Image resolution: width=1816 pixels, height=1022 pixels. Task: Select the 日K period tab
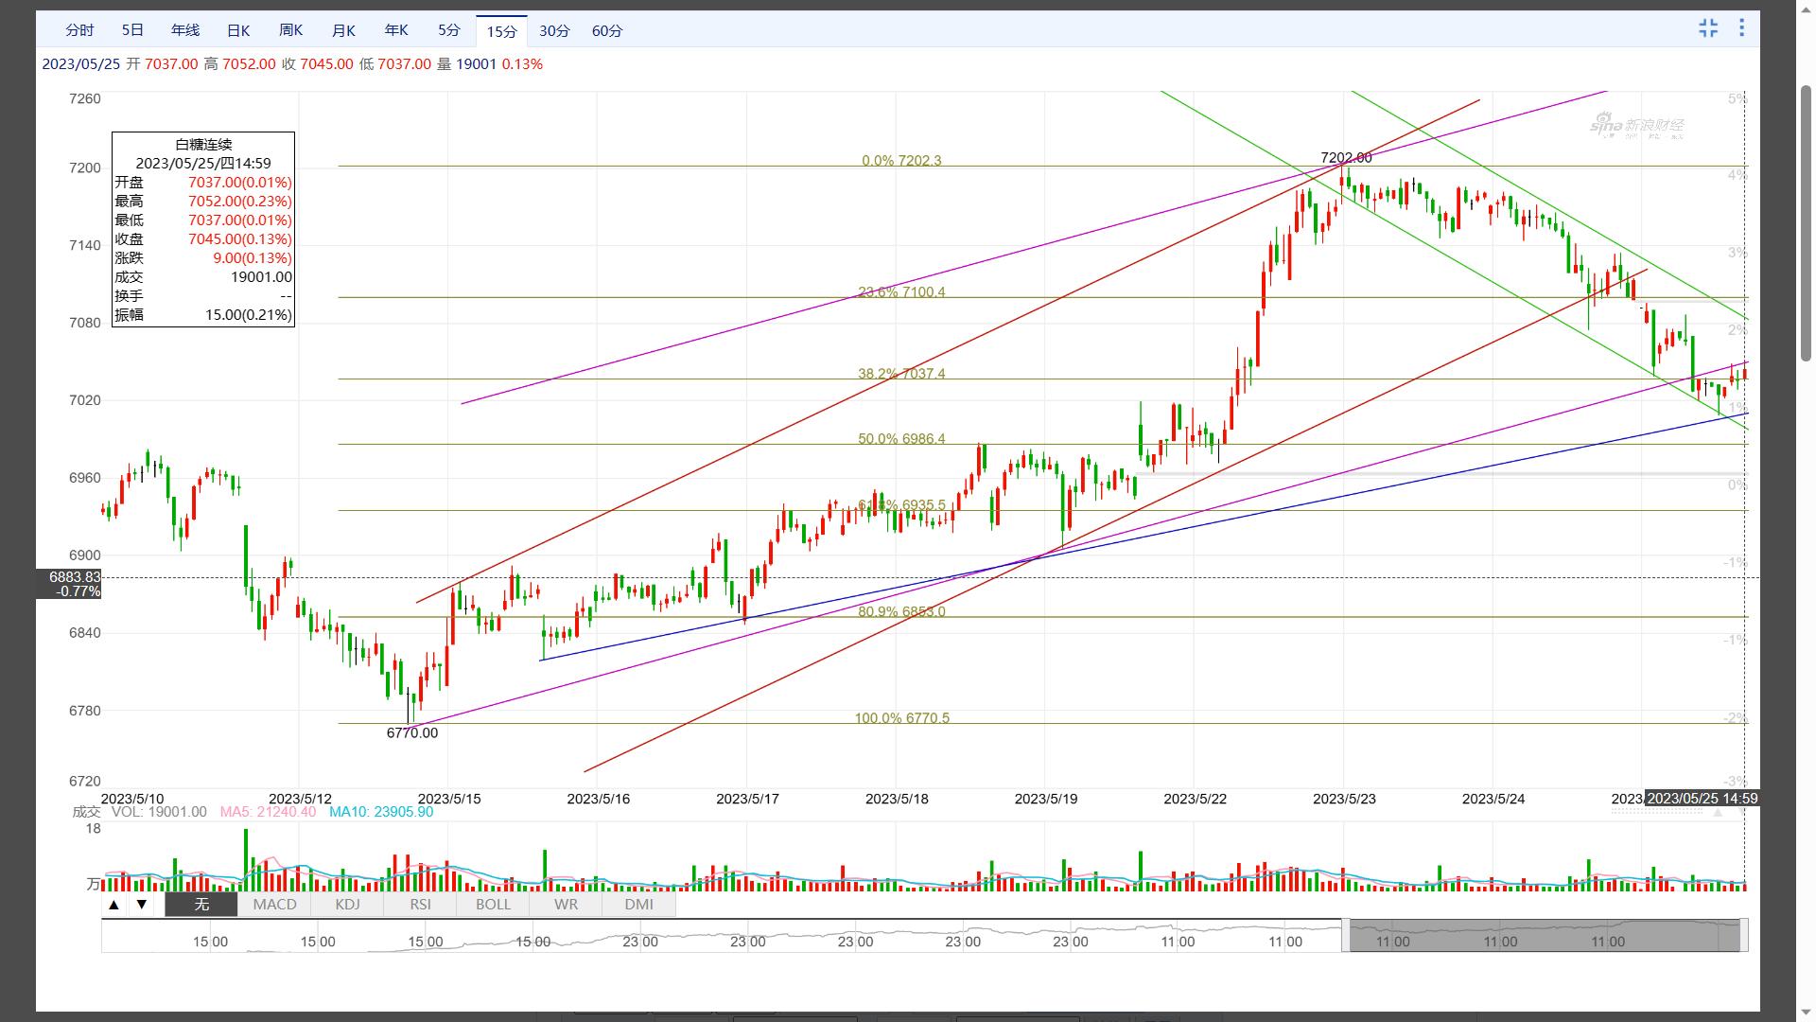tap(238, 30)
